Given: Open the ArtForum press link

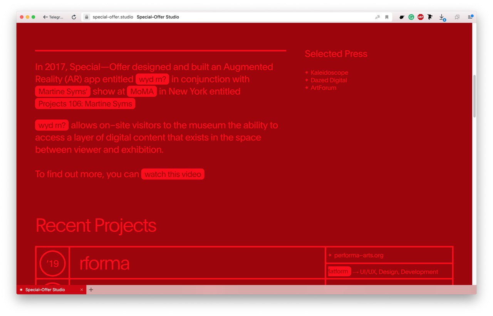Looking at the screenshot, I should (x=323, y=88).
